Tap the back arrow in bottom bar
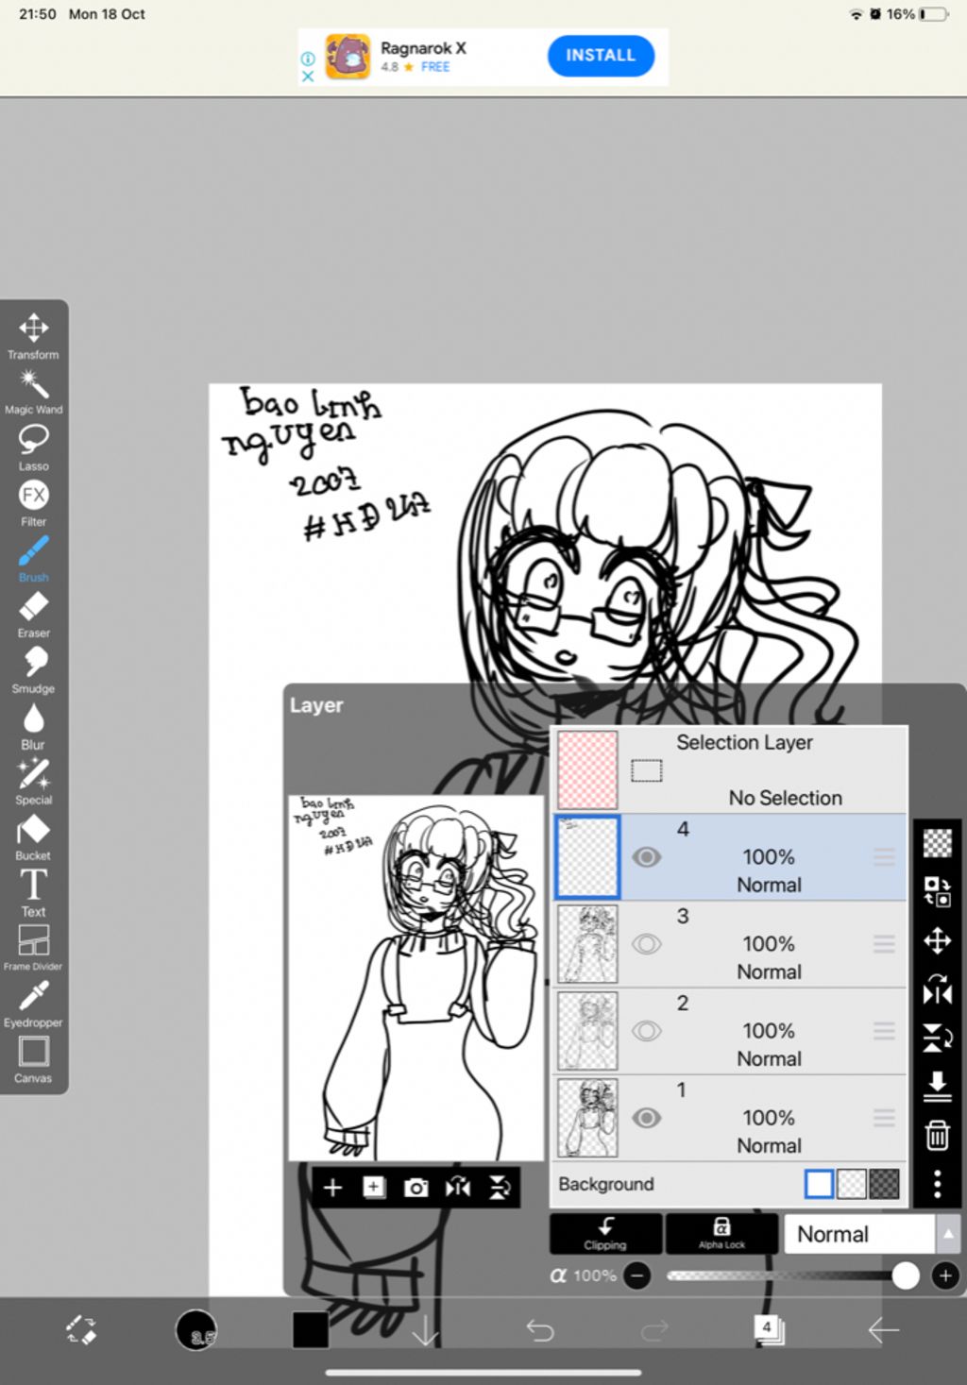The height and width of the screenshot is (1385, 967). tap(884, 1330)
